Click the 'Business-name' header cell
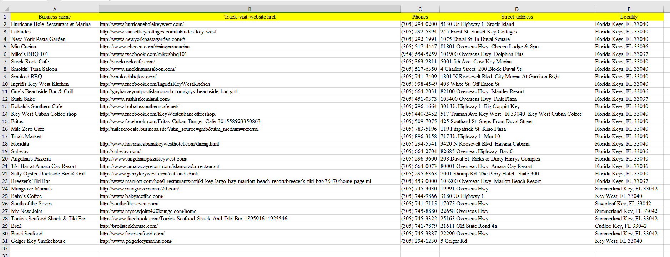The width and height of the screenshot is (670, 257). [x=55, y=17]
